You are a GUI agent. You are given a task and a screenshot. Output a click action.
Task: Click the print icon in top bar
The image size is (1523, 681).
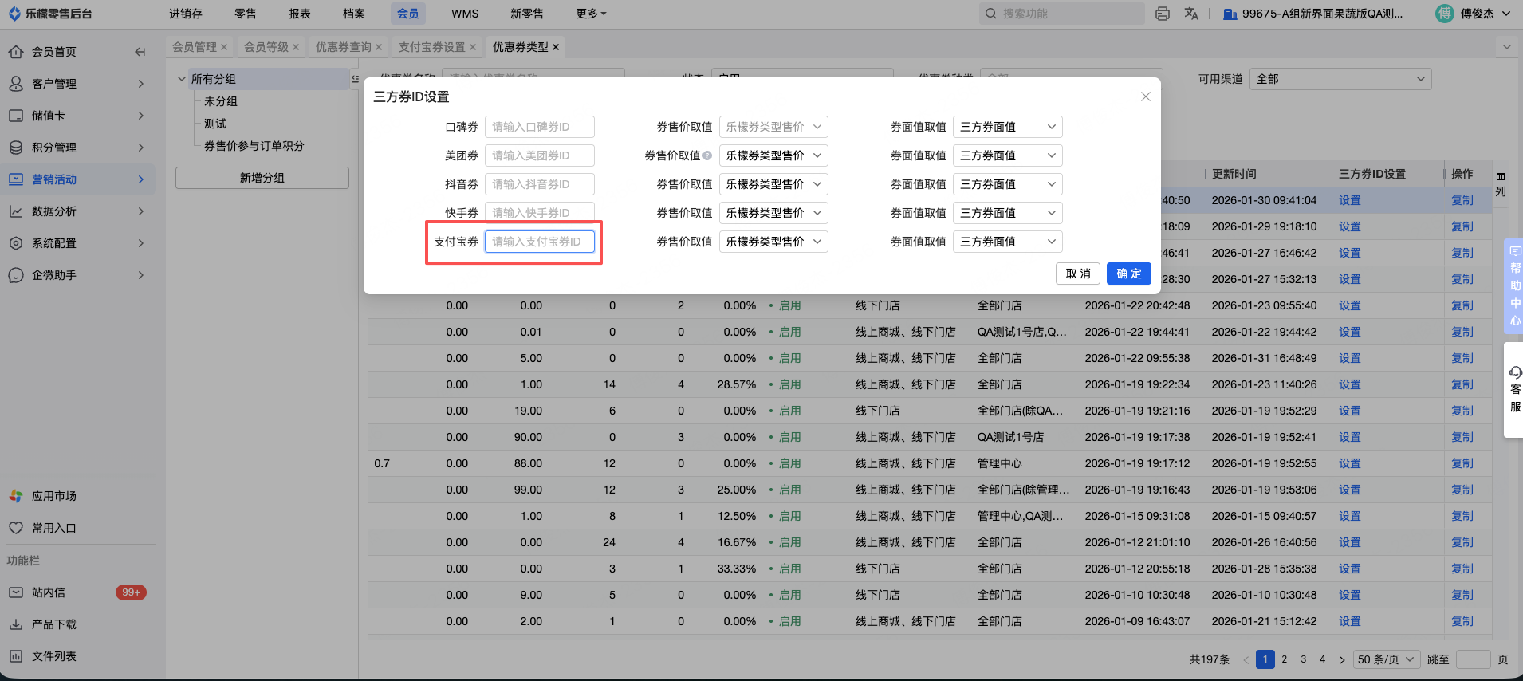[x=1163, y=14]
